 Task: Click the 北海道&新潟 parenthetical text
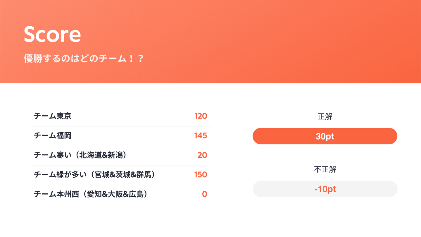click(101, 155)
